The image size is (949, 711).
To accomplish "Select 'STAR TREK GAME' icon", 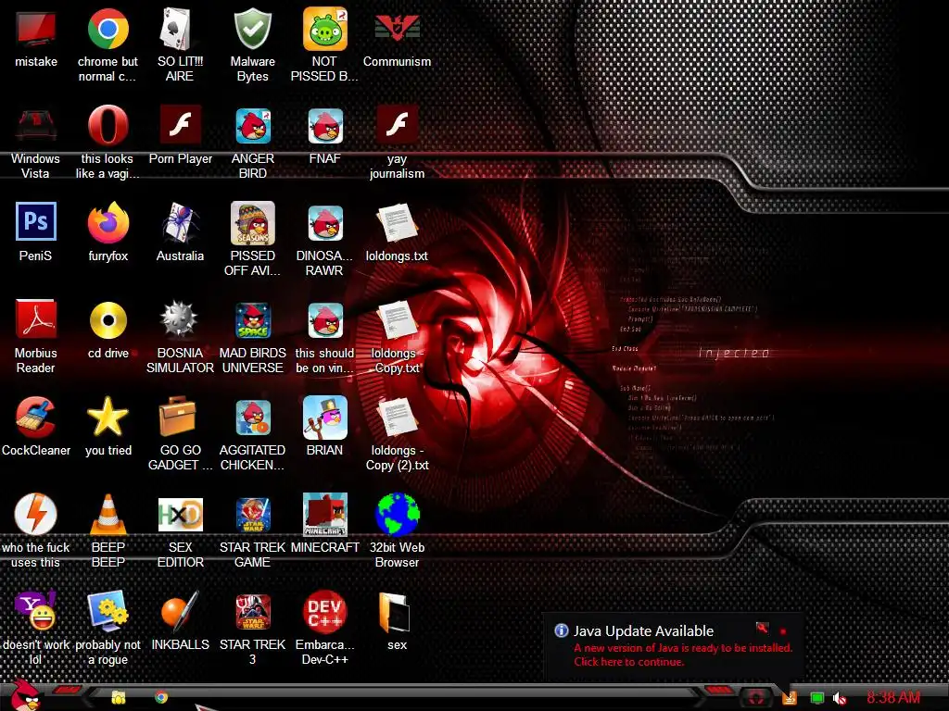I will click(252, 515).
